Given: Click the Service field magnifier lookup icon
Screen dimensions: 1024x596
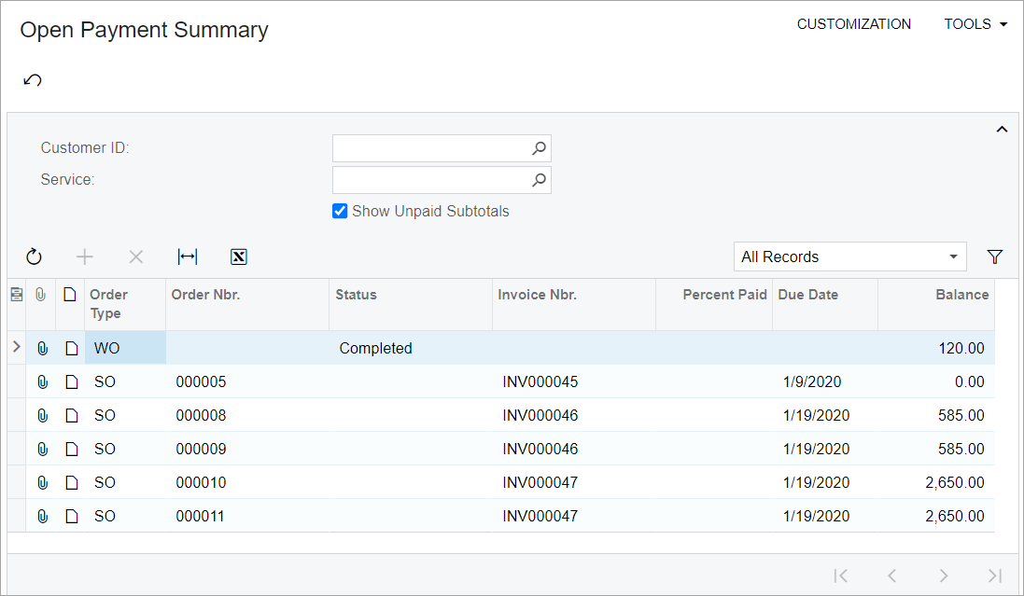Looking at the screenshot, I should 539,180.
